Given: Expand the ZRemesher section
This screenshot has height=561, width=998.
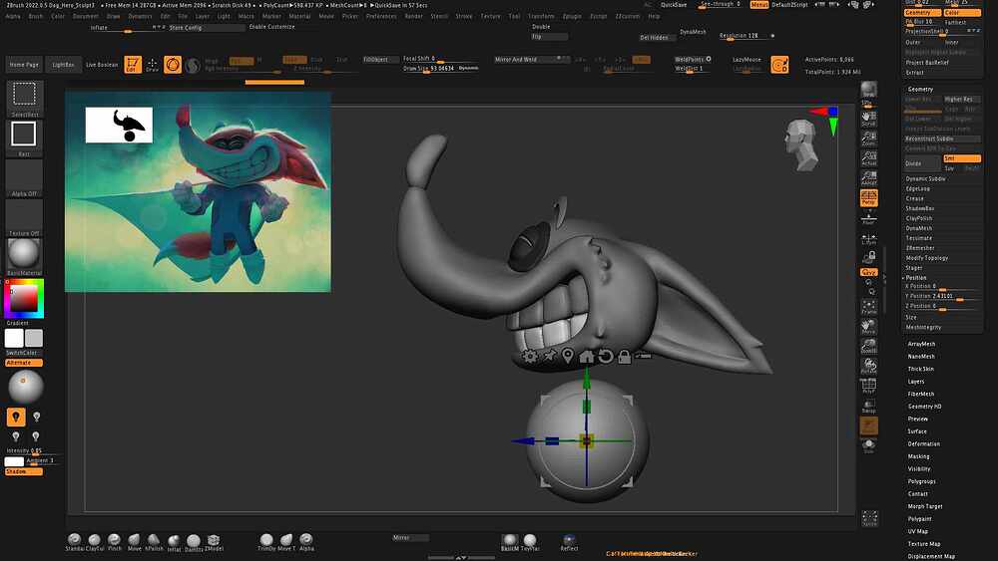Looking at the screenshot, I should pos(920,248).
